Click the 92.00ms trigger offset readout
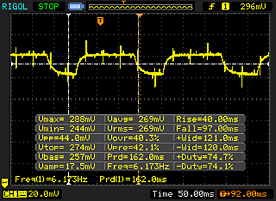 pos(243,194)
